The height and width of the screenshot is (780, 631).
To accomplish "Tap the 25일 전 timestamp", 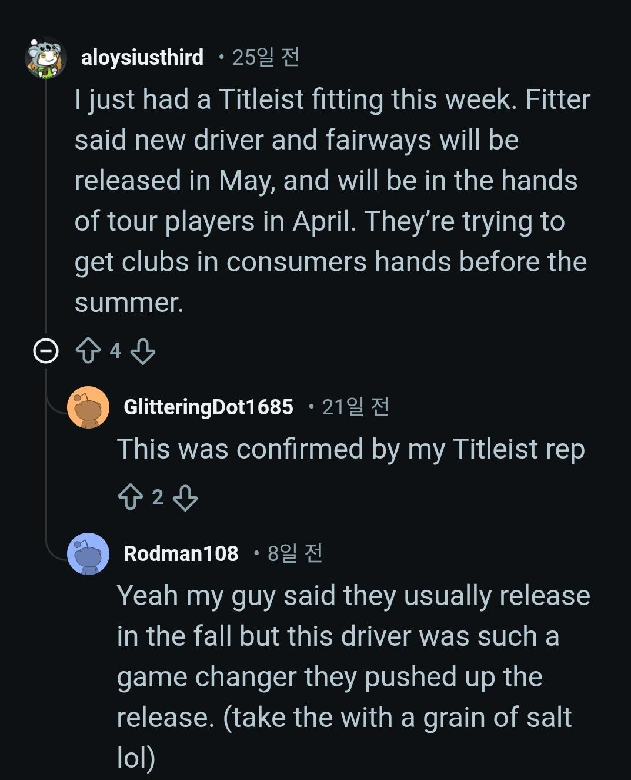I will (x=266, y=58).
